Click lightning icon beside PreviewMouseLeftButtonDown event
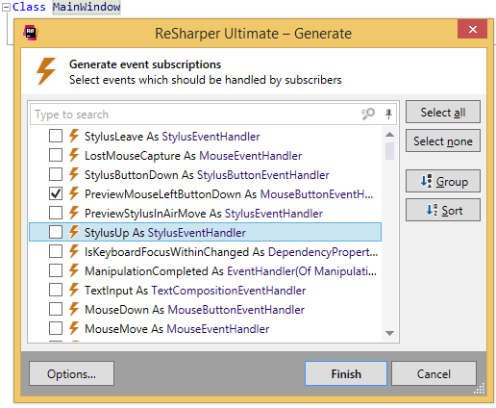496x408 pixels. 74,193
